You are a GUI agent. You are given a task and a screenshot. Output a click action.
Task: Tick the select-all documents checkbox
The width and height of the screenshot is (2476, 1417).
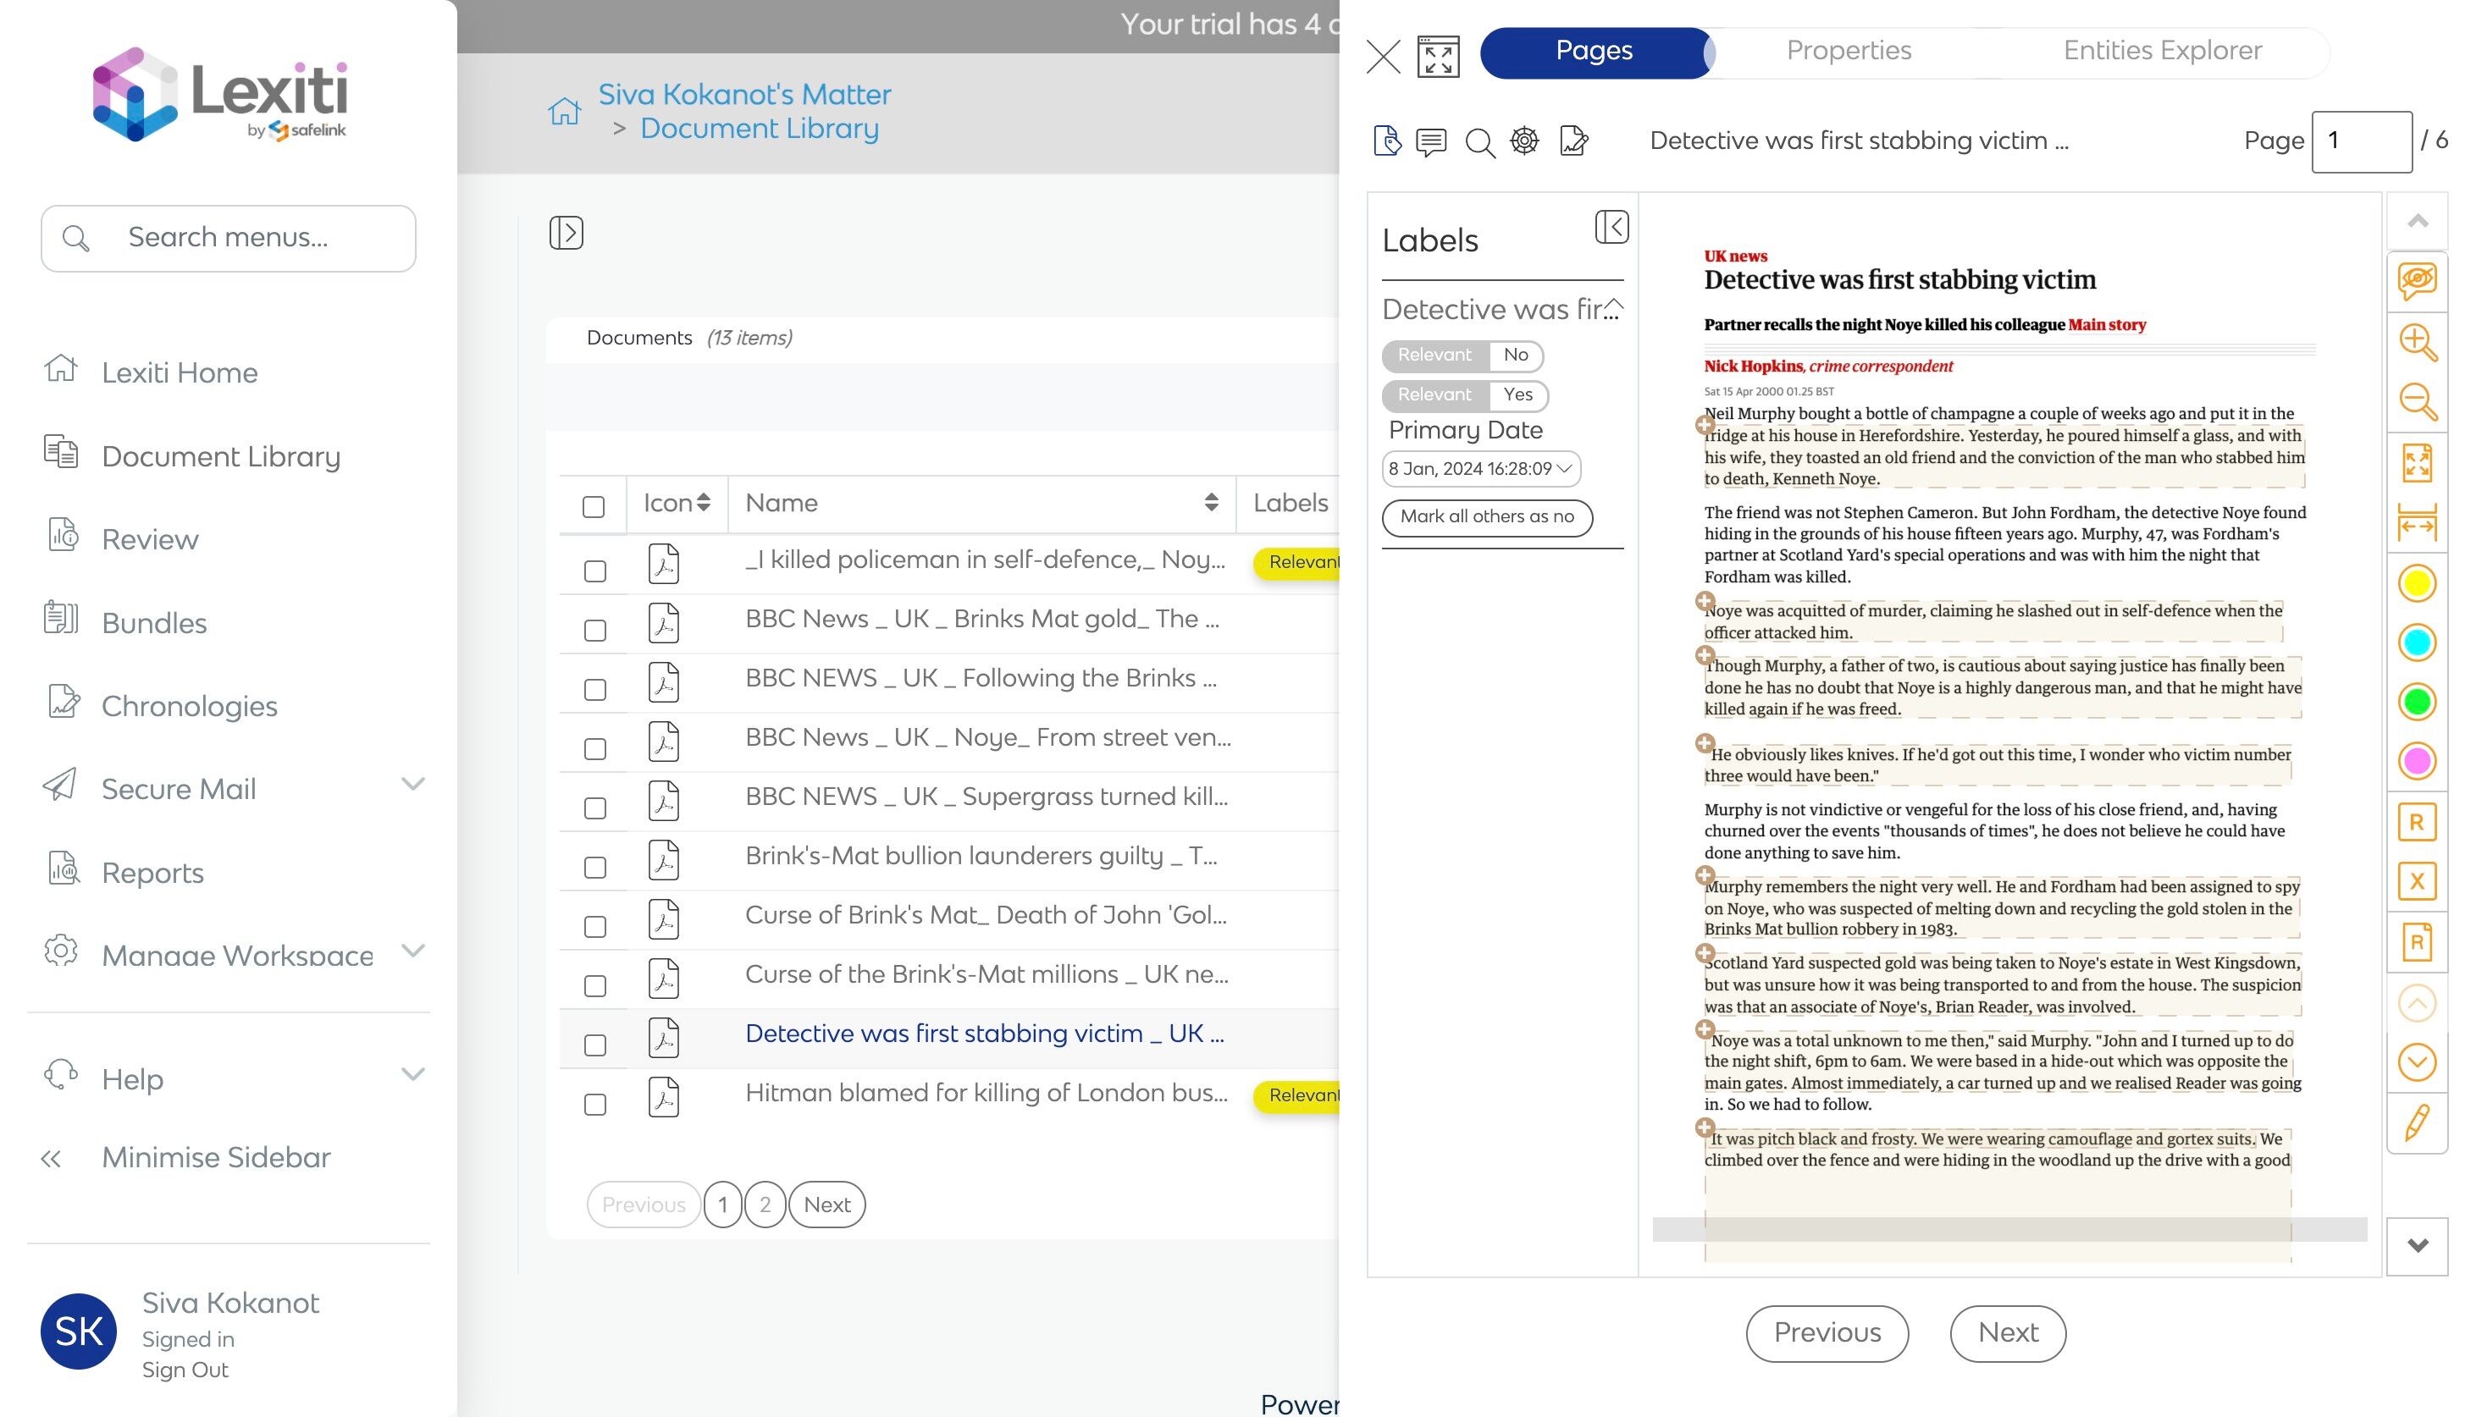click(593, 507)
